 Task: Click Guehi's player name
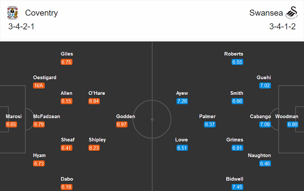click(264, 78)
